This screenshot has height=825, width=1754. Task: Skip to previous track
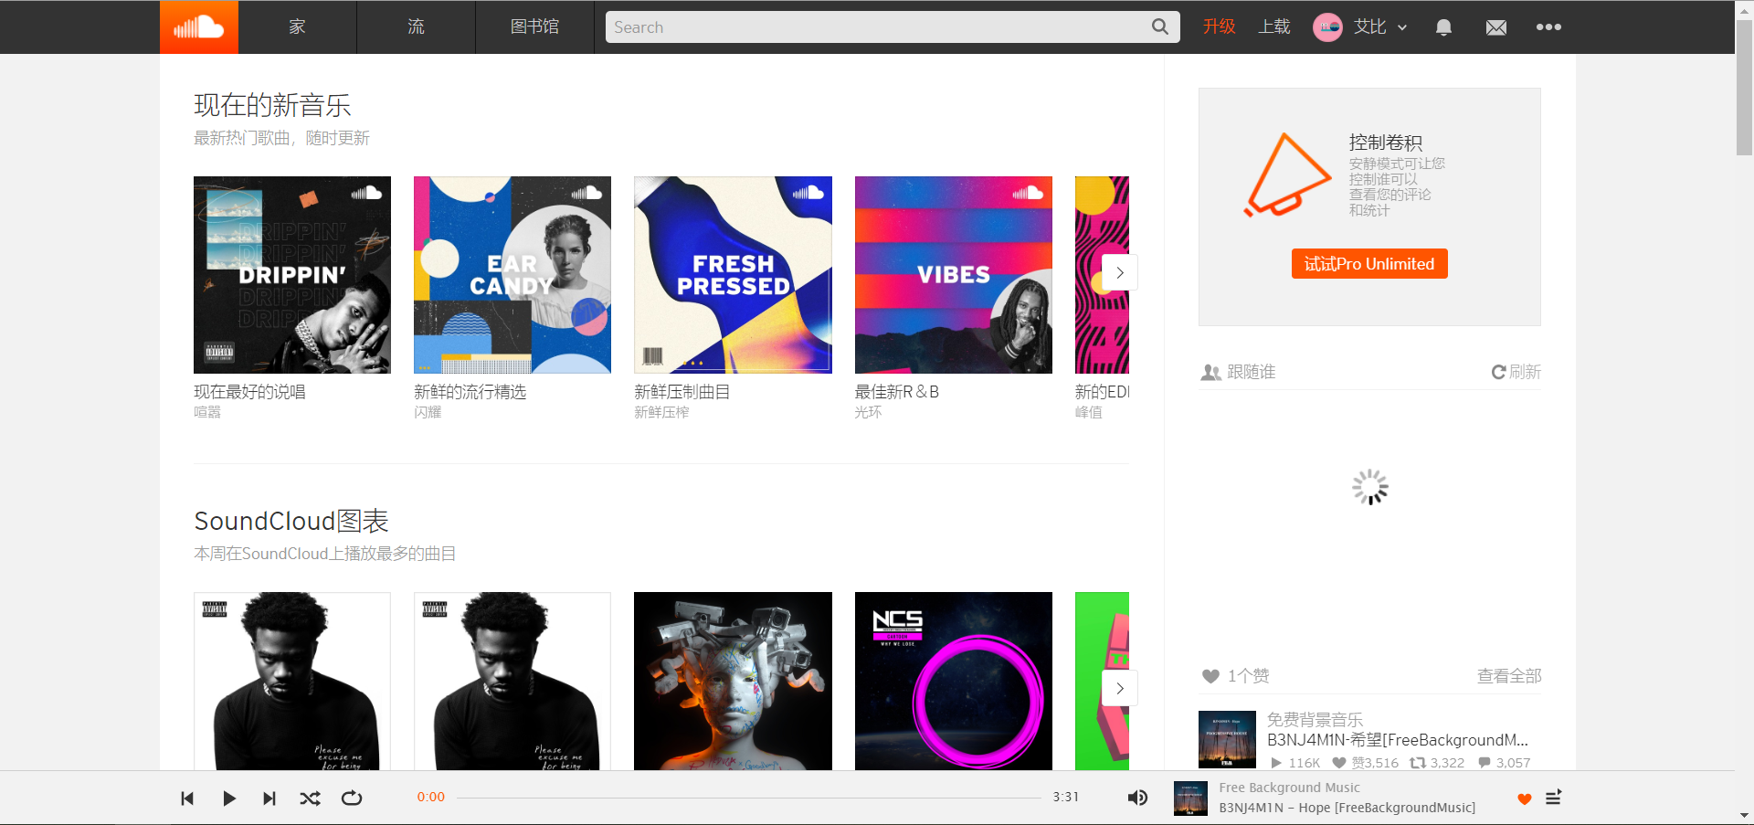click(x=187, y=799)
